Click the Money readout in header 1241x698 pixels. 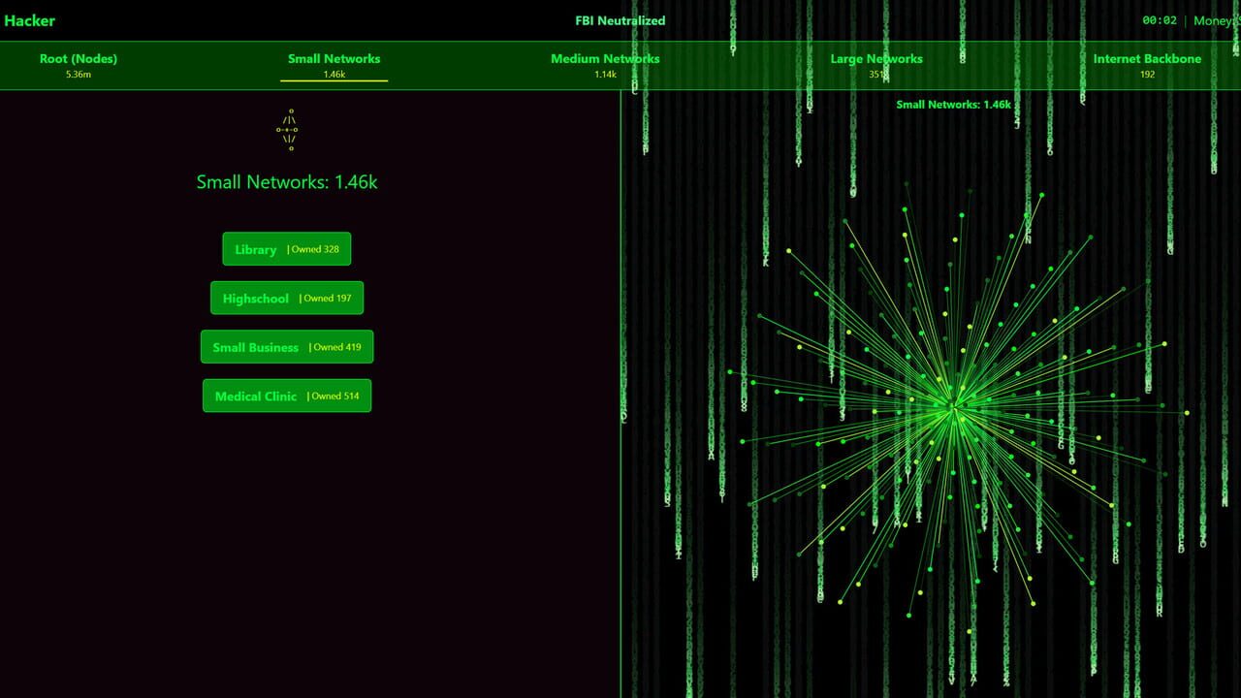pyautogui.click(x=1216, y=20)
